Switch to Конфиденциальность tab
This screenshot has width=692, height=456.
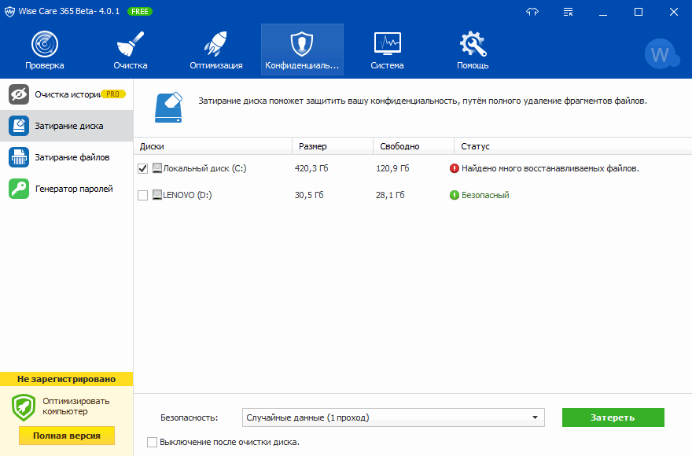pos(302,49)
